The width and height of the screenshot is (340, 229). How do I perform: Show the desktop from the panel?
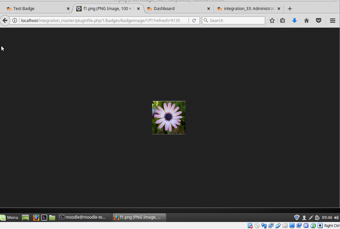pyautogui.click(x=25, y=218)
